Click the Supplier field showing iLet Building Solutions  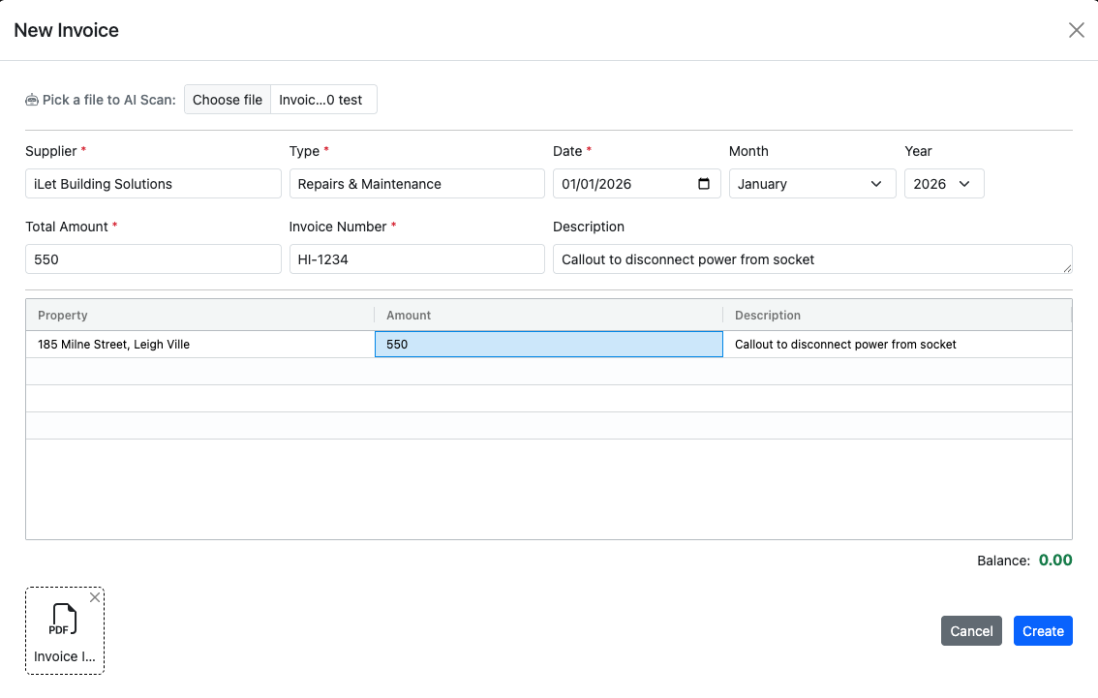152,183
